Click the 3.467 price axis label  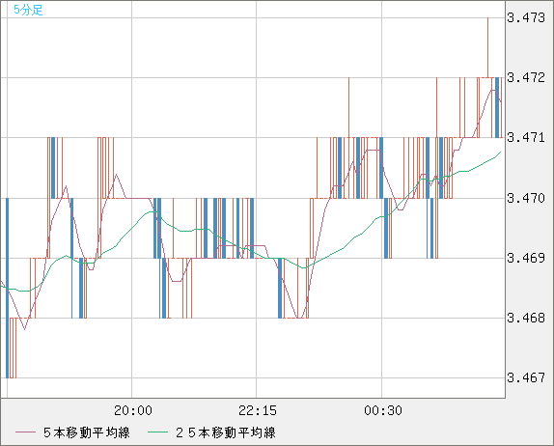pyautogui.click(x=526, y=378)
